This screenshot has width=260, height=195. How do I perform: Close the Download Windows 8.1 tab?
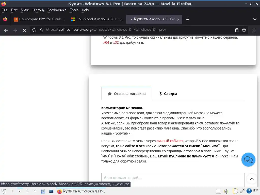click(x=121, y=20)
